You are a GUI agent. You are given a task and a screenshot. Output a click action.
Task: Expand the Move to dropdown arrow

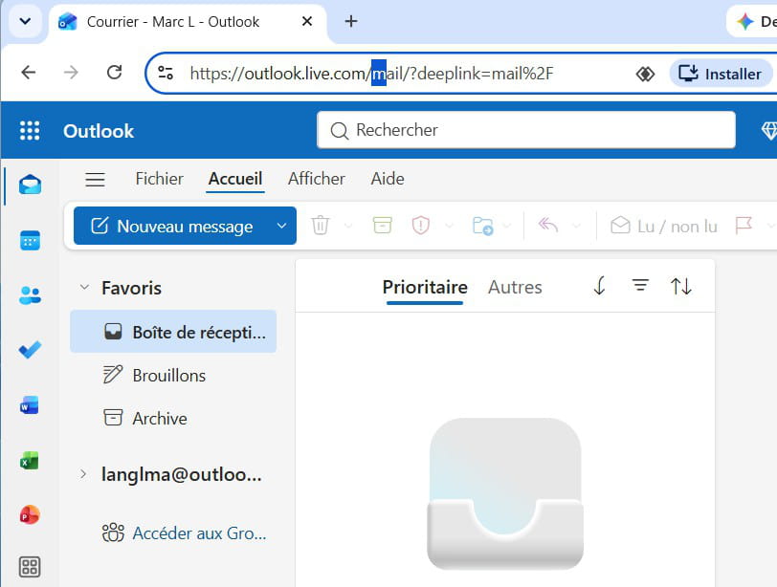click(506, 226)
